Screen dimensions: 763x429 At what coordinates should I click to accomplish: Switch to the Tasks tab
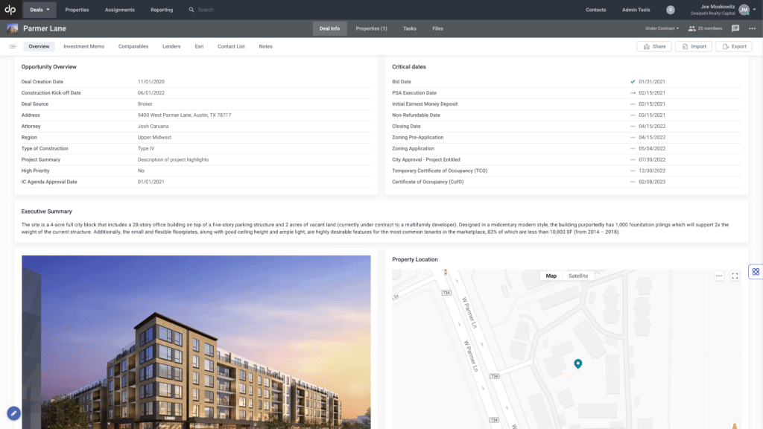409,29
